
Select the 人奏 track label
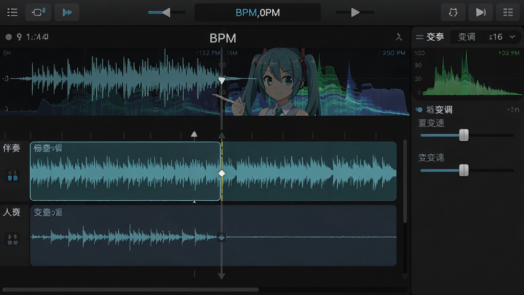12,213
